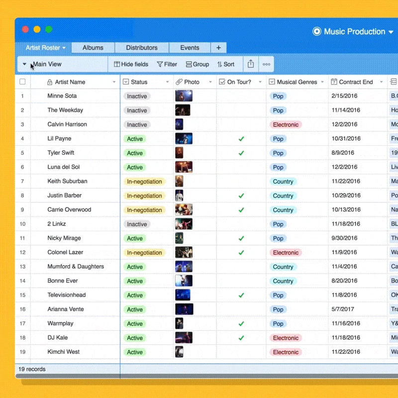Open Minne Sota's photo thumbnail
This screenshot has height=398, width=398.
point(184,96)
